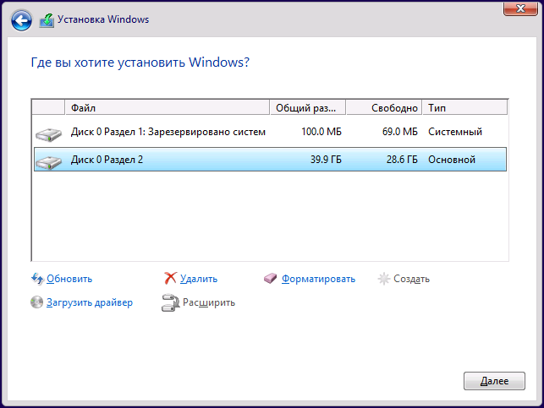This screenshot has height=408, width=544.
Task: Click the Создать star icon
Action: pos(384,279)
